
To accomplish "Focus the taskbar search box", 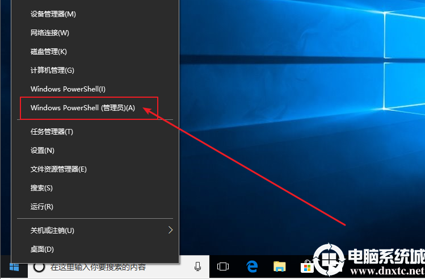I will 119,267.
